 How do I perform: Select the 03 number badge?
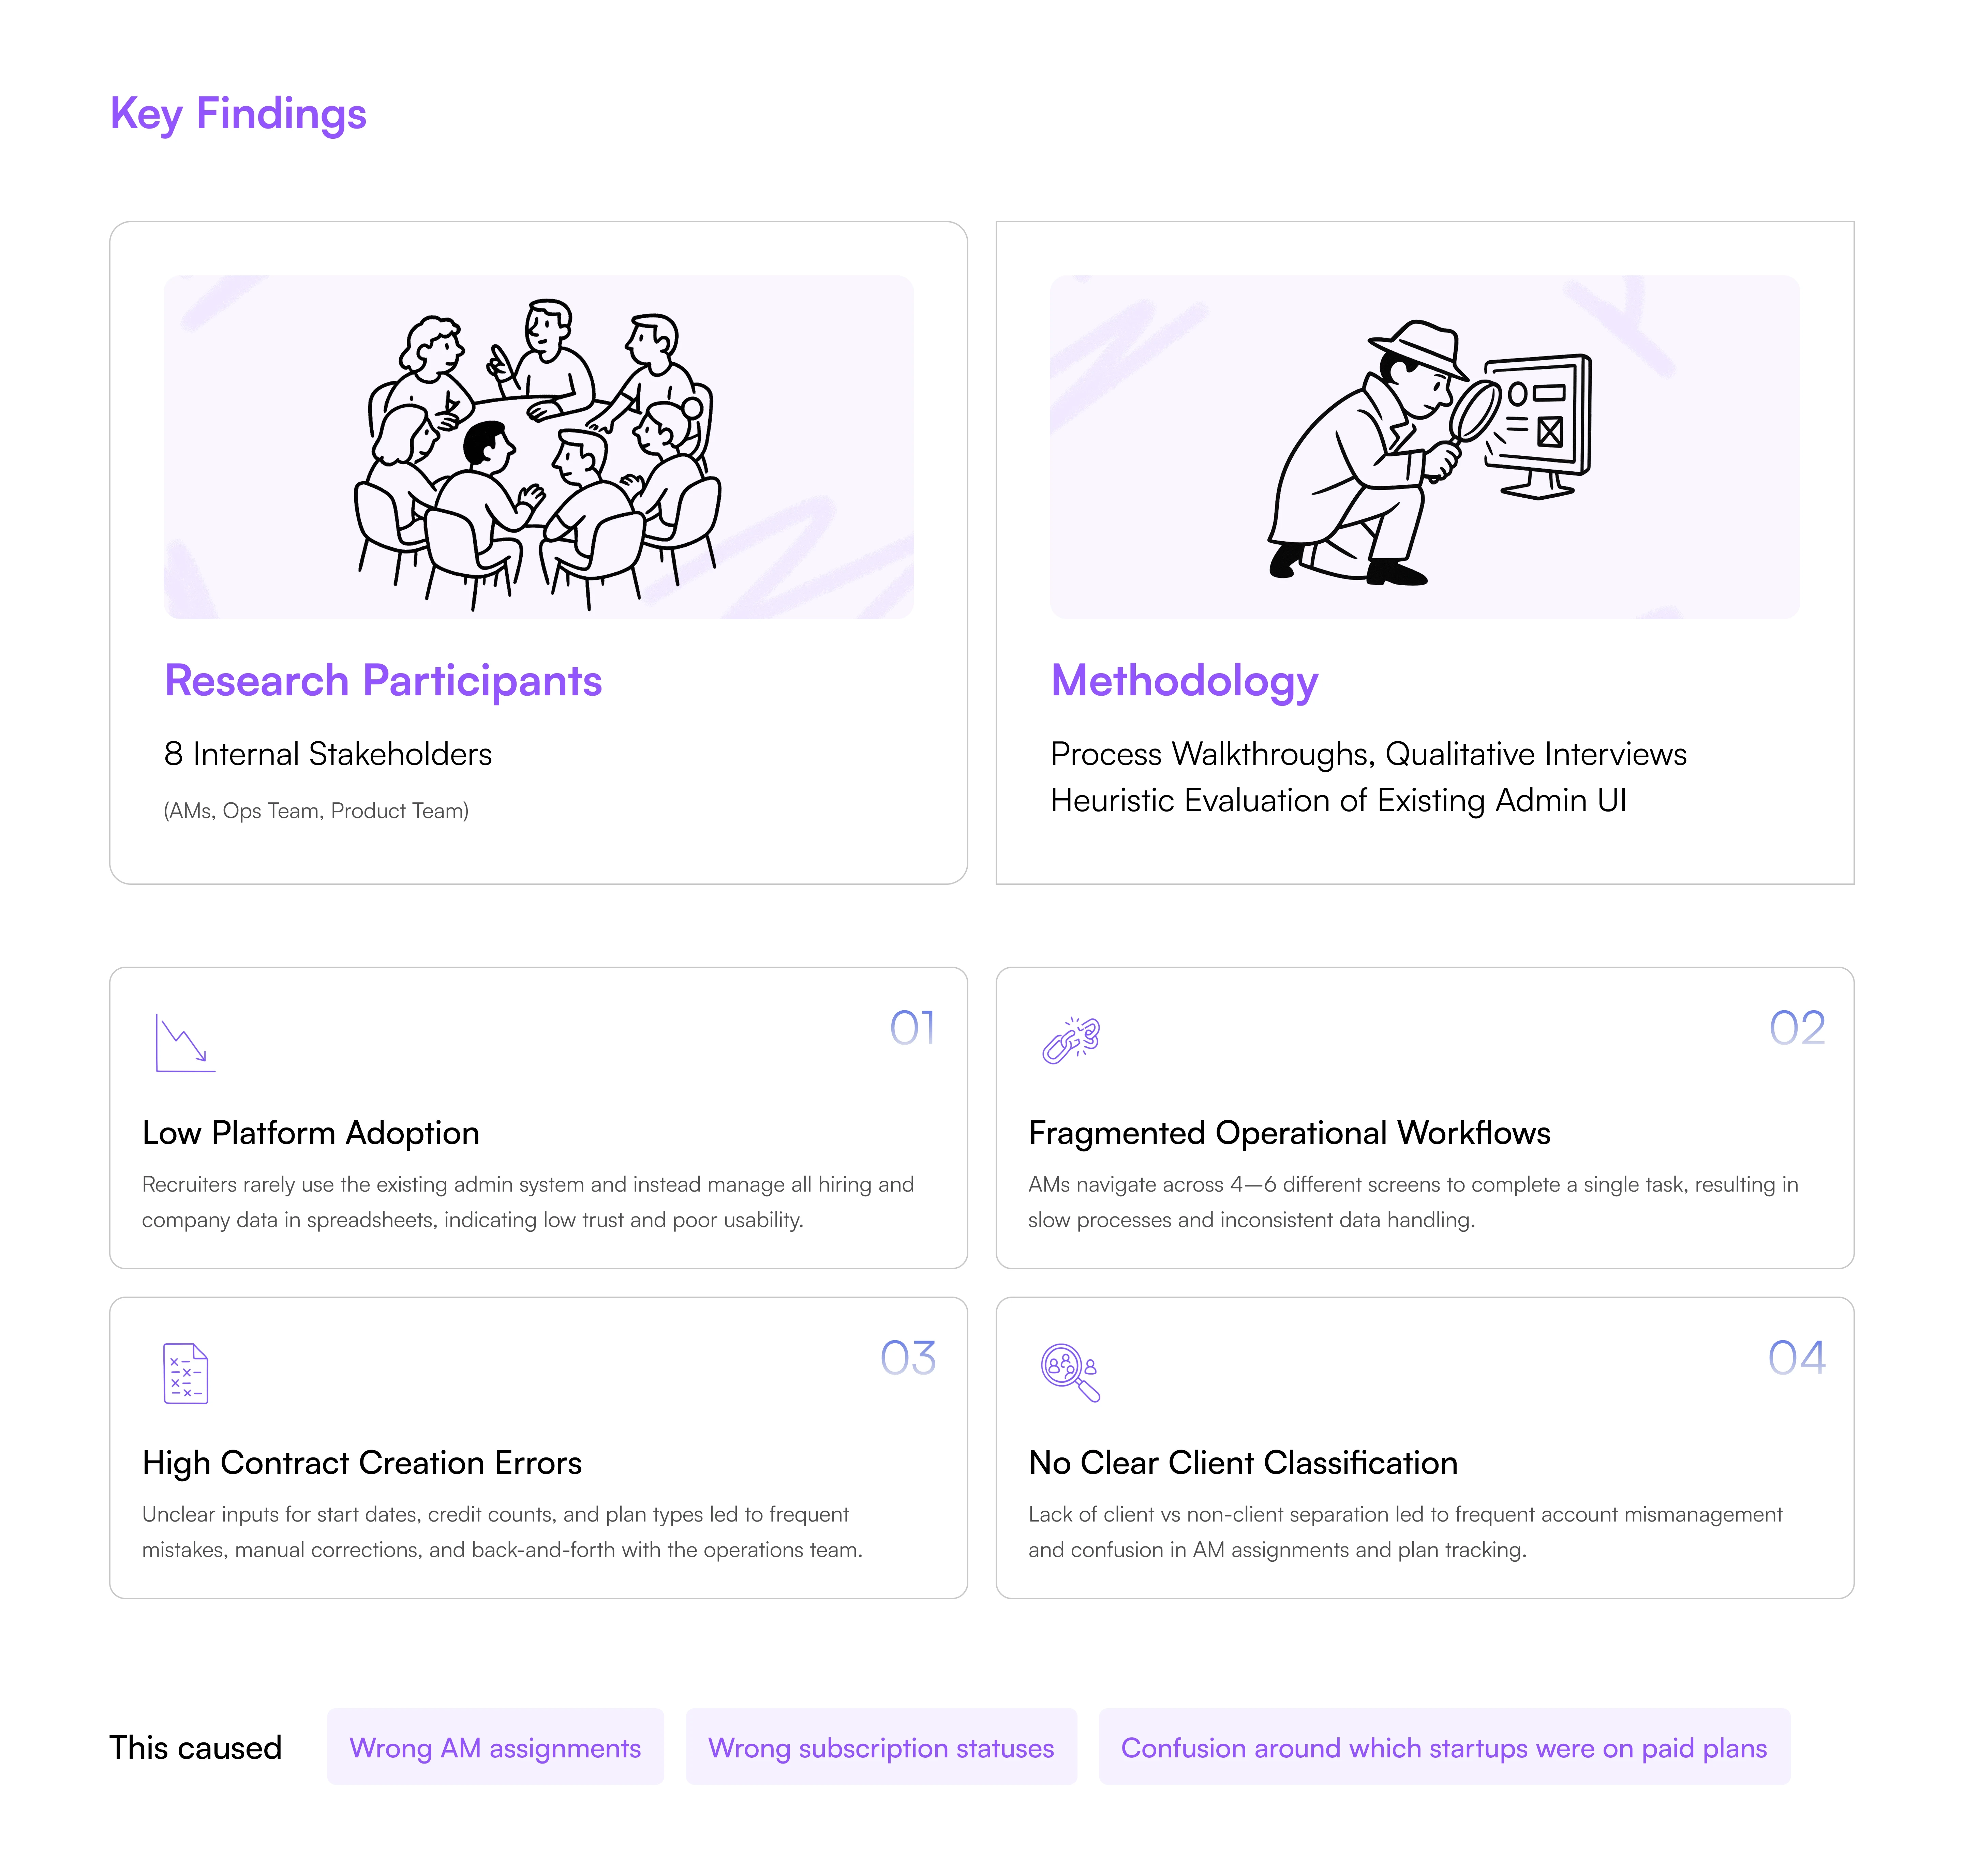[907, 1358]
